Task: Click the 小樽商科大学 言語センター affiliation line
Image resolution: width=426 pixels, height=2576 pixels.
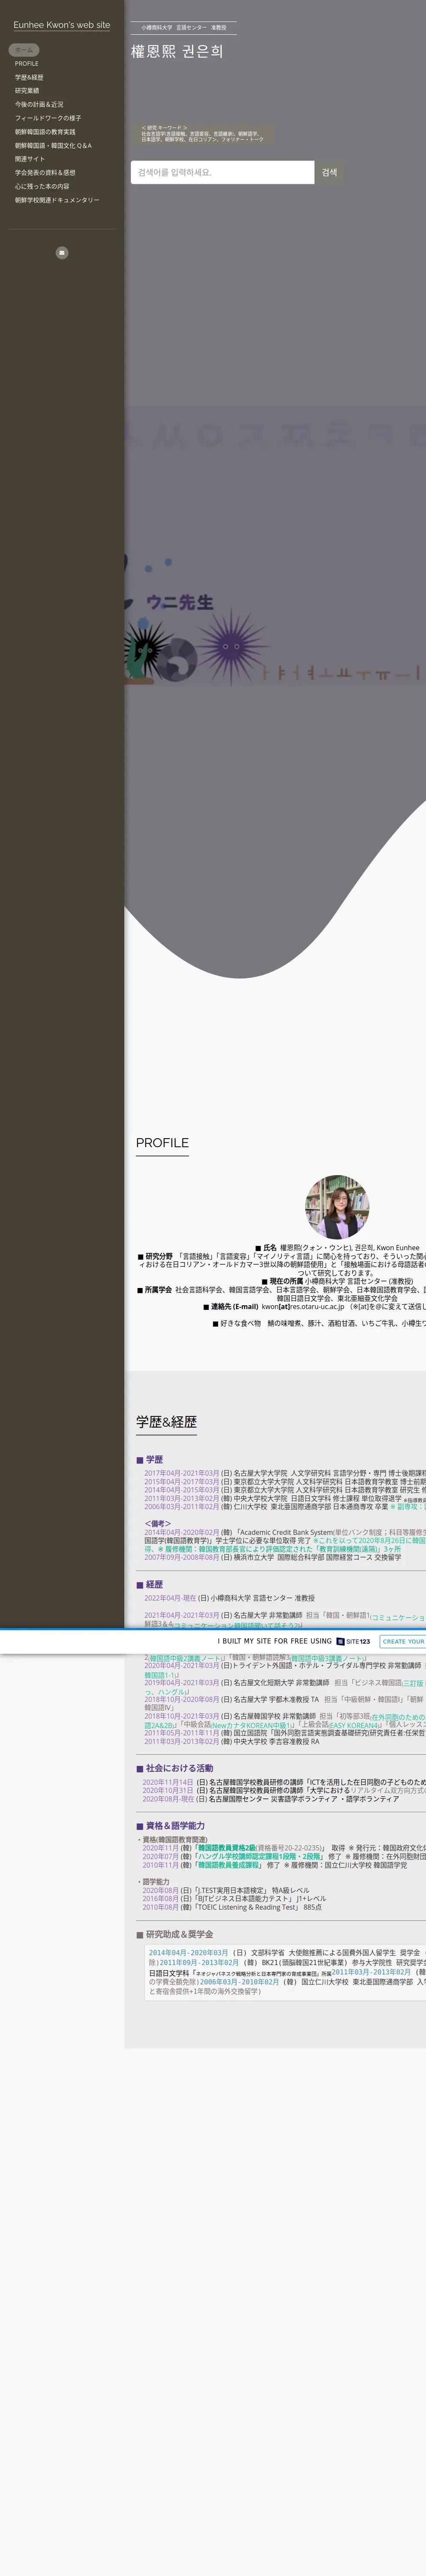Action: point(183,28)
